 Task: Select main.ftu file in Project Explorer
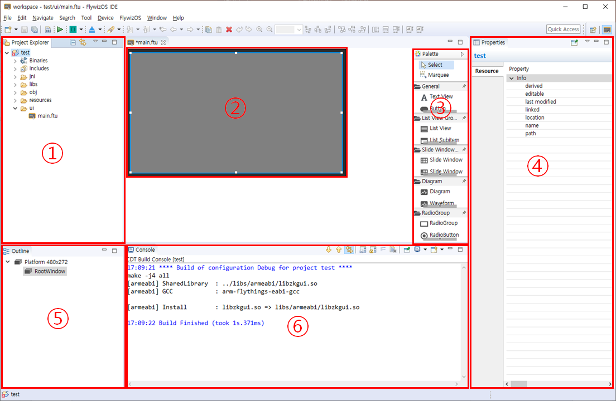(43, 116)
